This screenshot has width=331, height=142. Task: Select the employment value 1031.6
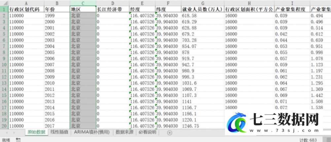(202, 83)
